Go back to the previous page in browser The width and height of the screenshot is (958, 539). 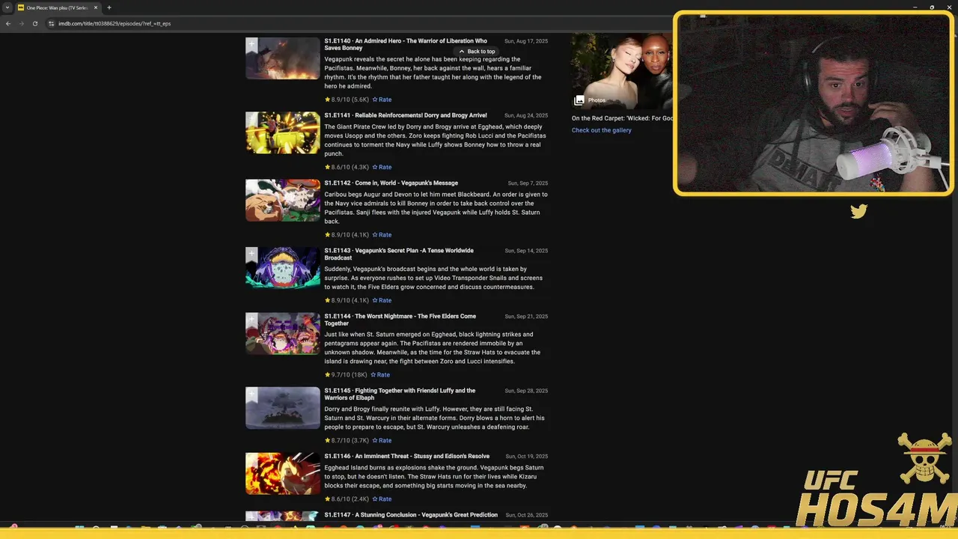click(x=8, y=23)
